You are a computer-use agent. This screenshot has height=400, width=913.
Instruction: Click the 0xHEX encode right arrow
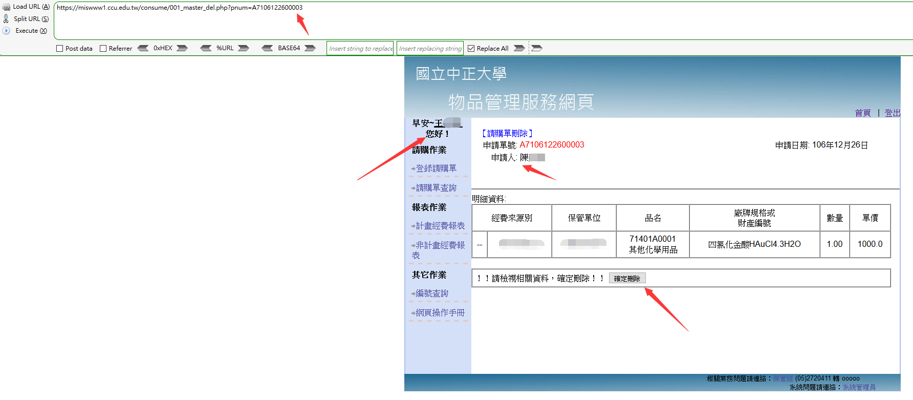pyautogui.click(x=182, y=48)
